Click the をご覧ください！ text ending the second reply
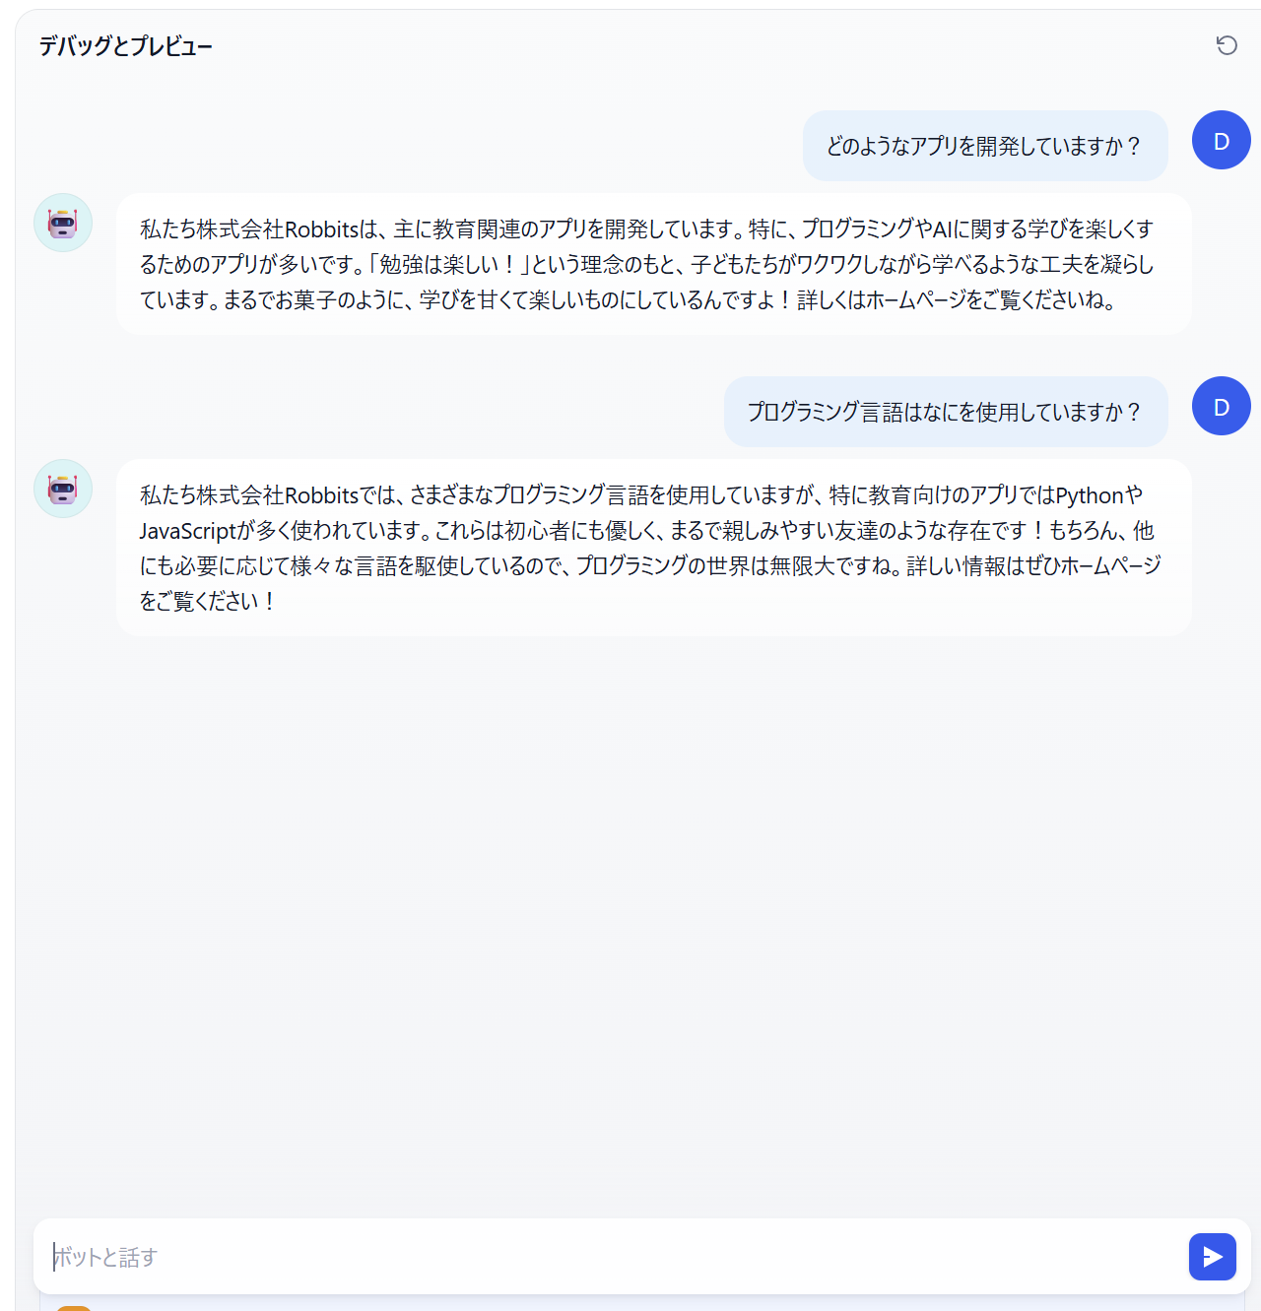Image resolution: width=1261 pixels, height=1311 pixels. (207, 602)
